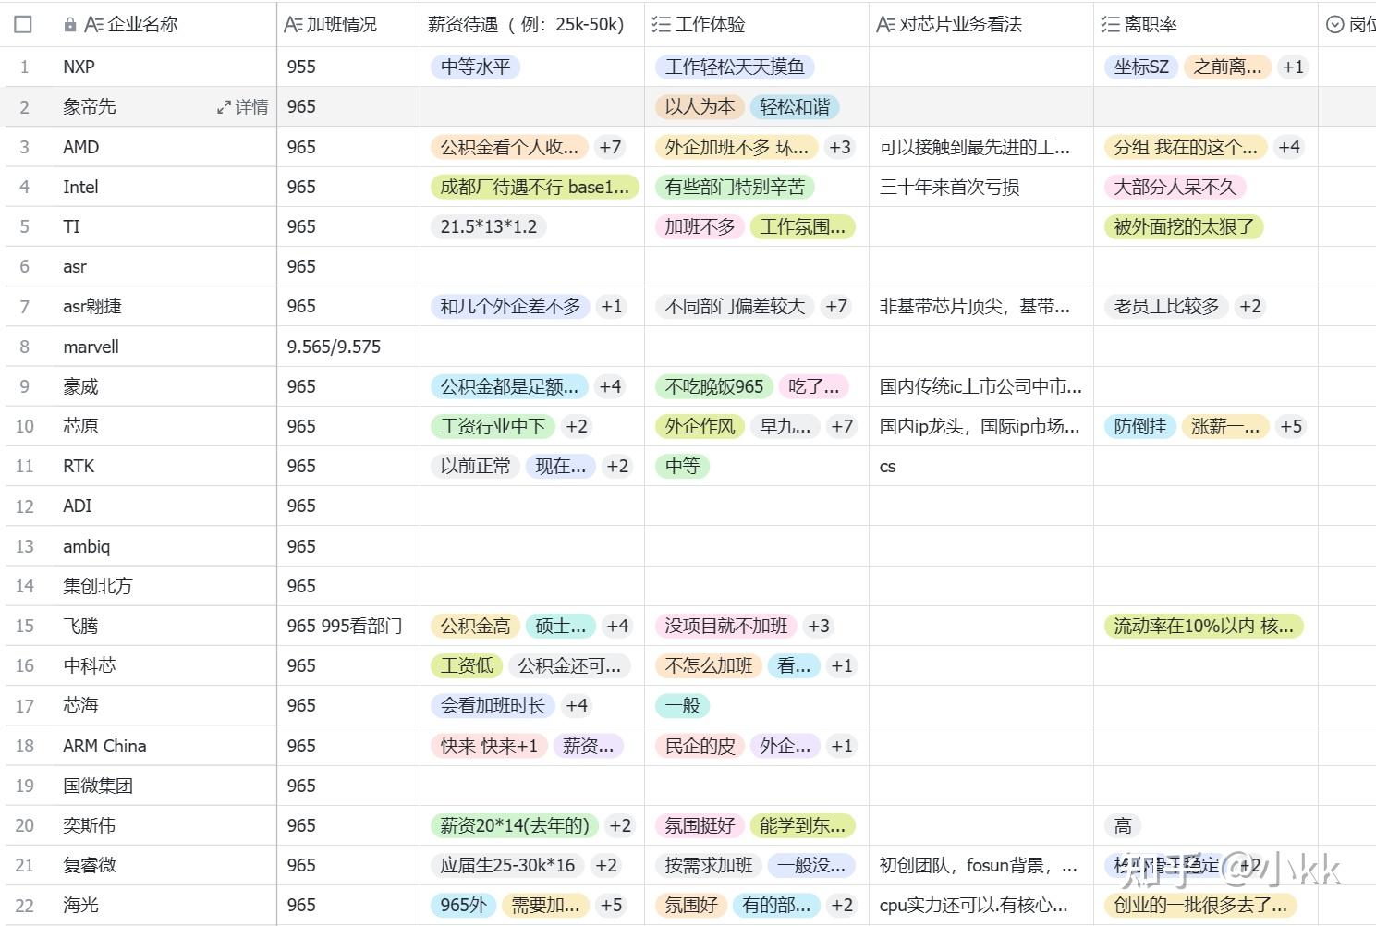Click the 不怎么加班 tag

click(709, 666)
